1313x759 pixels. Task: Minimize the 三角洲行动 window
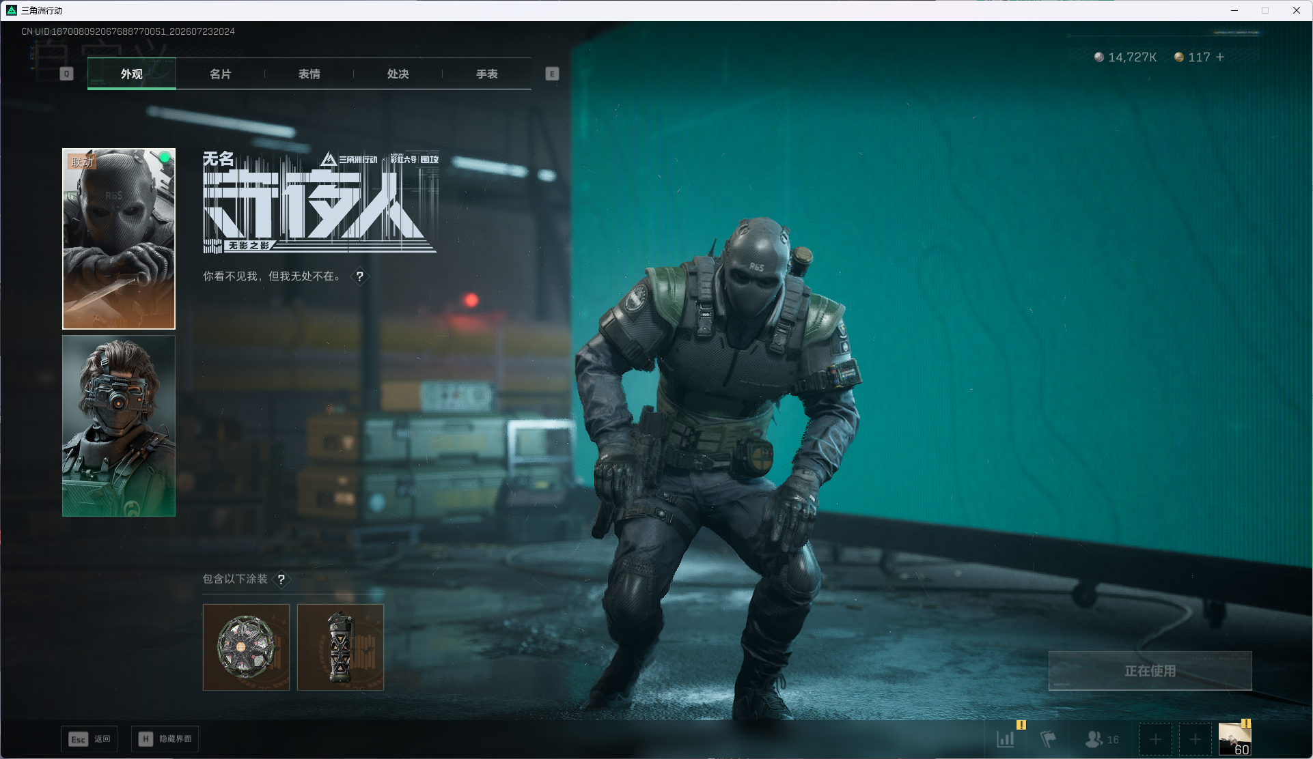1234,10
